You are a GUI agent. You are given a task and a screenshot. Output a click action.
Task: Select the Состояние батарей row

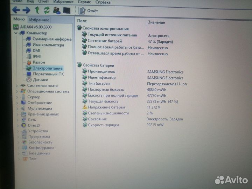pos(127,41)
